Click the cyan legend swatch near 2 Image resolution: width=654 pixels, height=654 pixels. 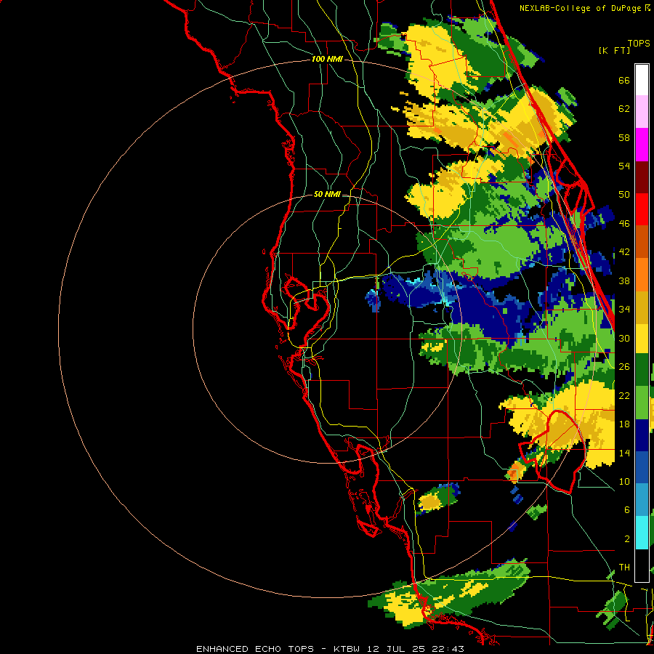coord(642,533)
